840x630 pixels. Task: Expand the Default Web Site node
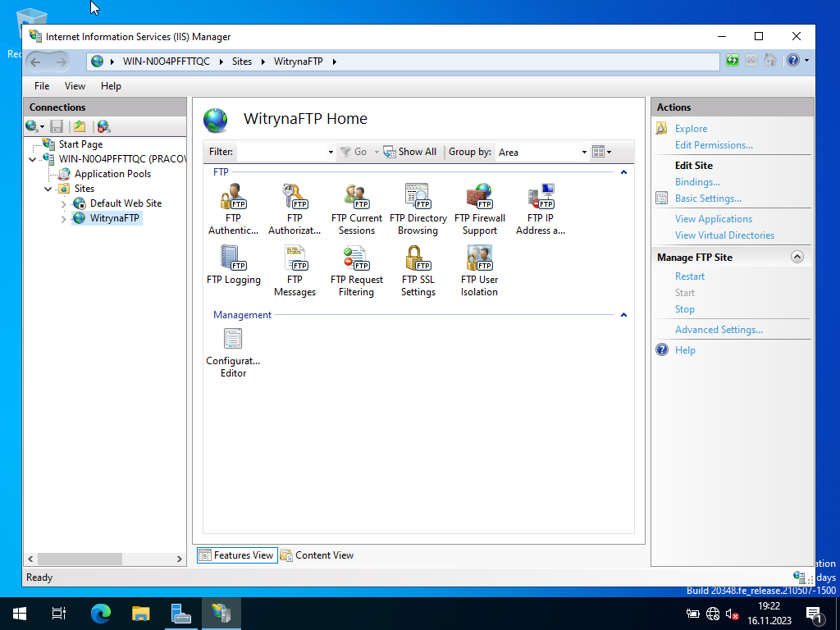tap(64, 203)
